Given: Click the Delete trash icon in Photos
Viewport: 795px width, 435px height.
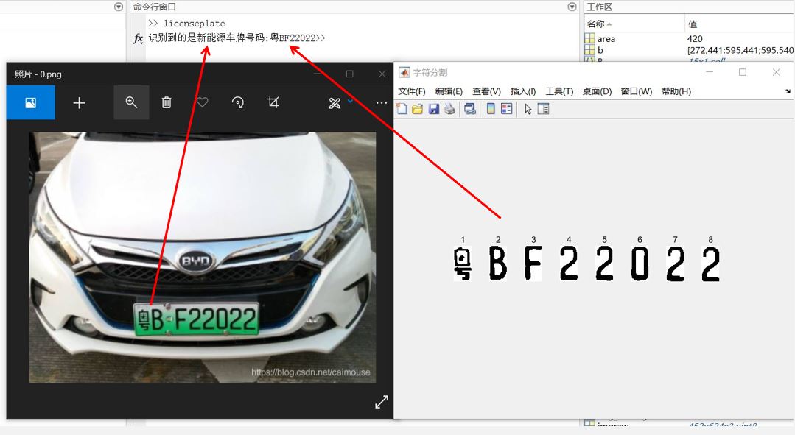Looking at the screenshot, I should (167, 103).
